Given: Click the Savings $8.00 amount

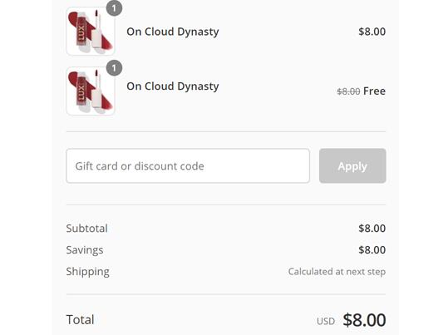Looking at the screenshot, I should click(x=372, y=250).
